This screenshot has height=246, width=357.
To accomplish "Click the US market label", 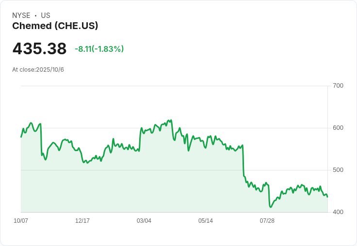I will click(x=46, y=15).
